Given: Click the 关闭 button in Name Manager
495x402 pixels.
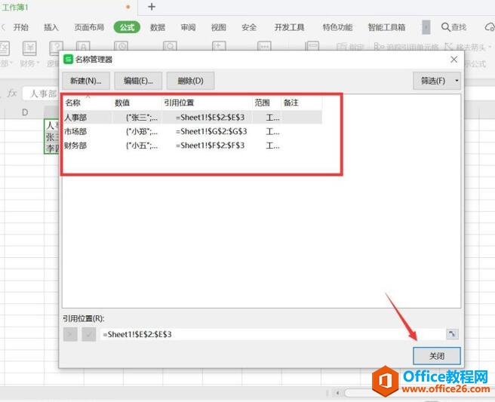Looking at the screenshot, I should pyautogui.click(x=437, y=356).
